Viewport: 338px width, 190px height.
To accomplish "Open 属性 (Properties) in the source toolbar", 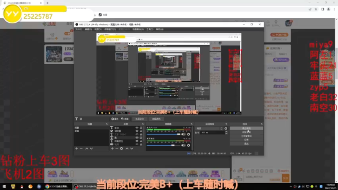I will (x=115, y=119).
